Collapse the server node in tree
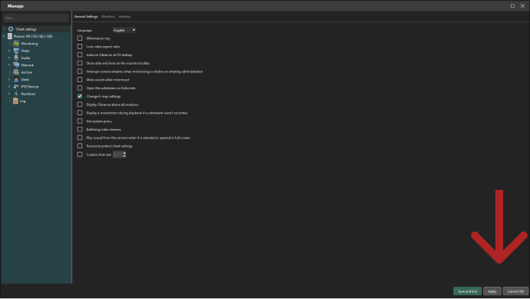This screenshot has height=299, width=530. click(5, 36)
